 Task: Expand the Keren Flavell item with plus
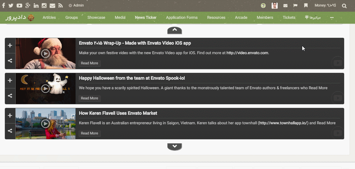10,116
